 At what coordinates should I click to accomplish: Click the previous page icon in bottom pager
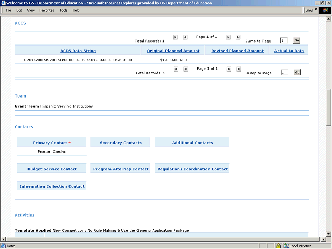pos(185,69)
